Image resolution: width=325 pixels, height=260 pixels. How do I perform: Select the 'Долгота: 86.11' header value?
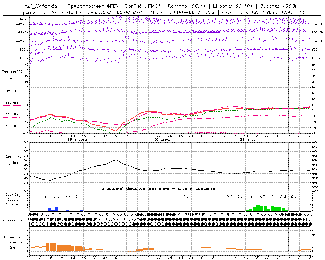187,6
